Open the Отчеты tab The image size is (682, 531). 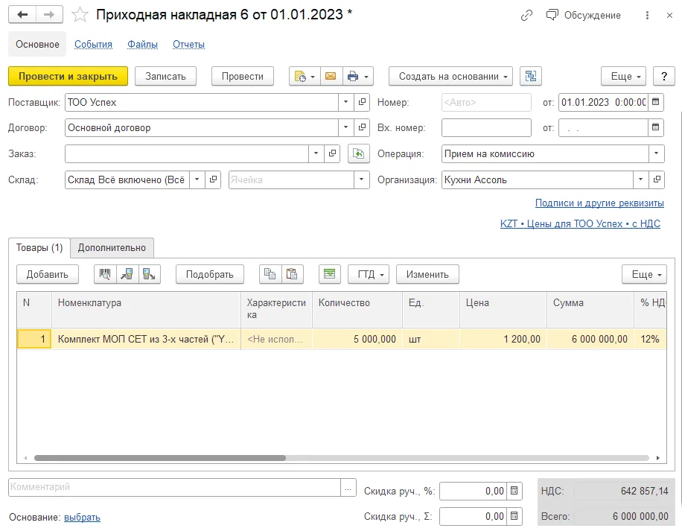189,45
